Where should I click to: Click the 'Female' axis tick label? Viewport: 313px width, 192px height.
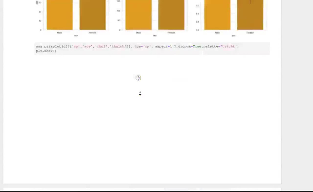click(x=92, y=33)
